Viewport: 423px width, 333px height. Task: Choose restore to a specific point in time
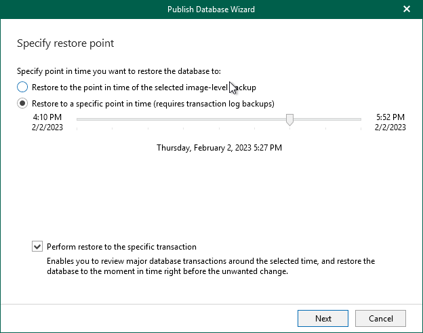[x=22, y=103]
